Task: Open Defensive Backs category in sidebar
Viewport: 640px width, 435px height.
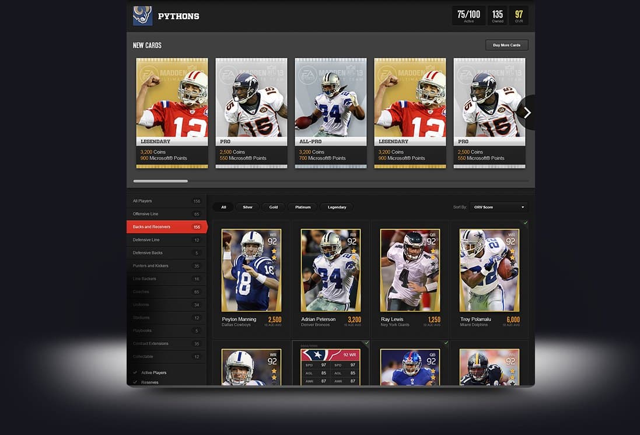Action: 167,253
